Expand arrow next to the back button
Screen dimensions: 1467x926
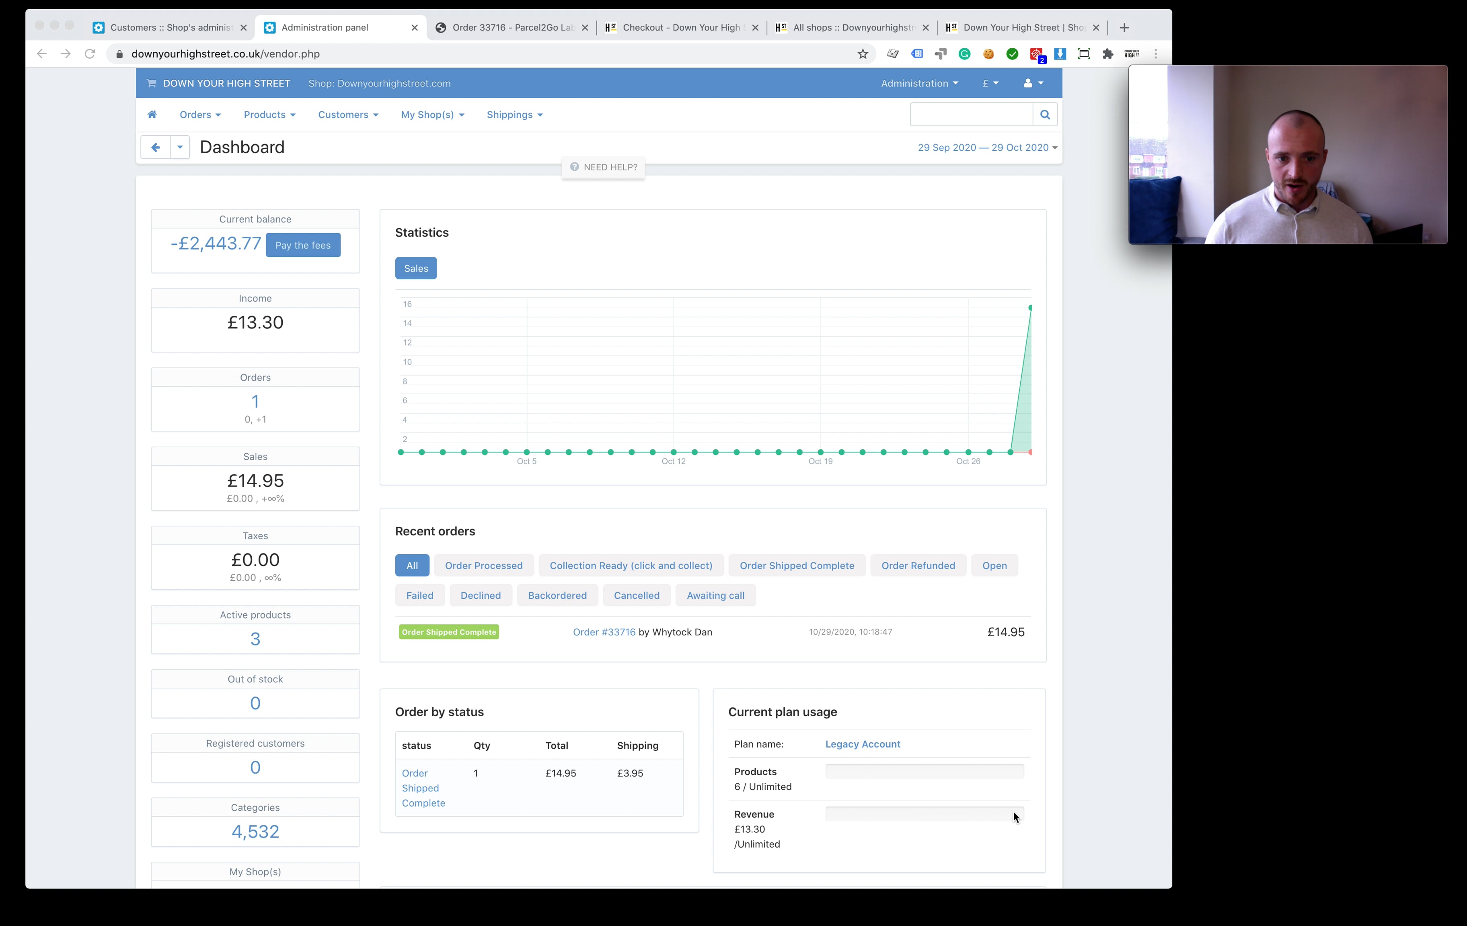(180, 148)
